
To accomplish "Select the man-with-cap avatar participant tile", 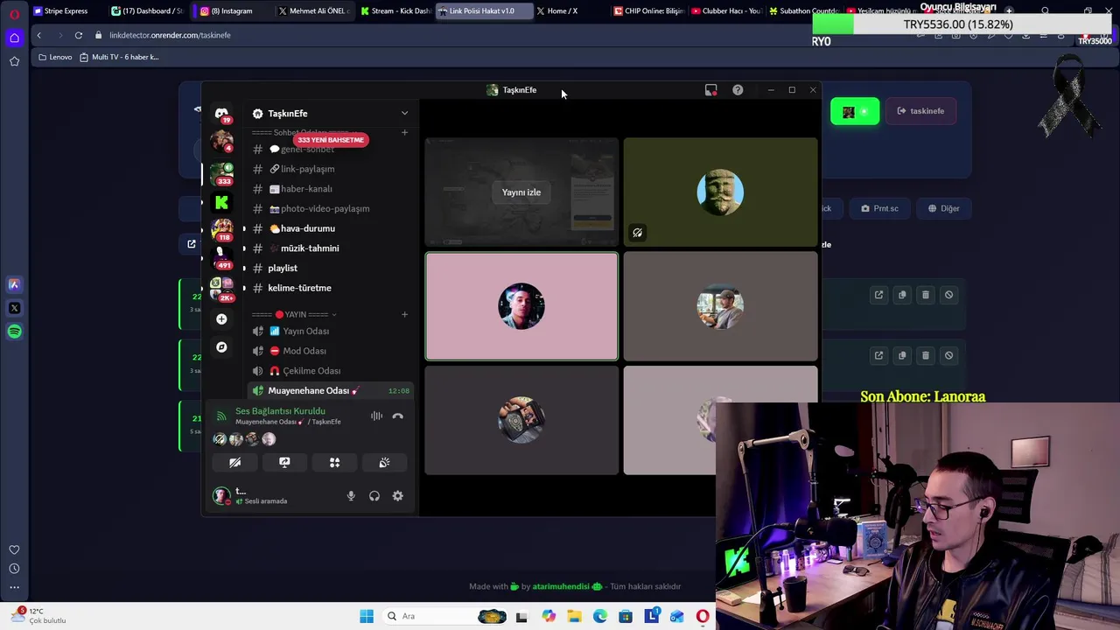I will pyautogui.click(x=720, y=306).
